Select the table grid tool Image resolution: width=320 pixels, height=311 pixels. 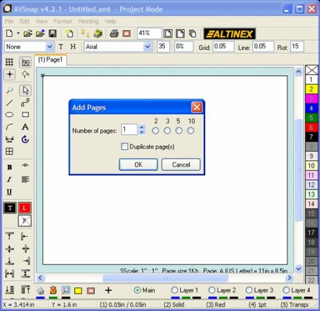(9, 151)
